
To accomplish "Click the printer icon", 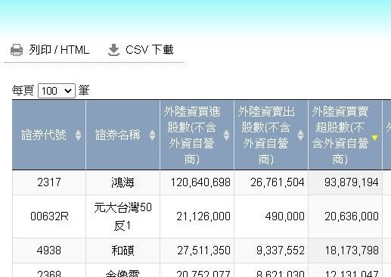I will 17,50.
